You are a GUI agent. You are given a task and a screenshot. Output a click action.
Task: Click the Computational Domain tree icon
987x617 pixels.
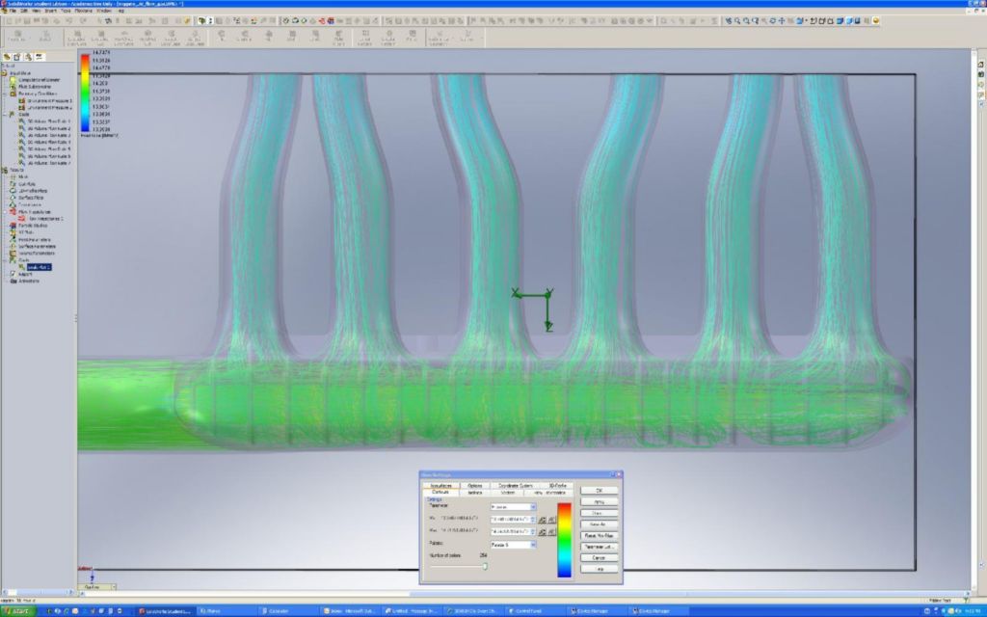(13, 79)
